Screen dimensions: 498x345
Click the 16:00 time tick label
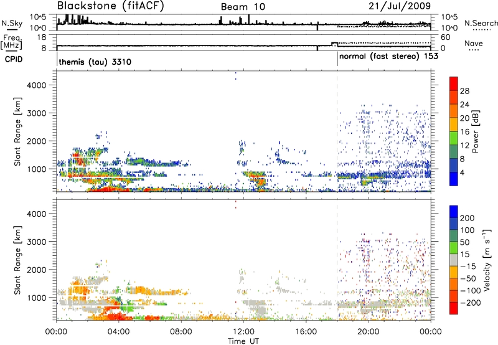tap(306, 332)
